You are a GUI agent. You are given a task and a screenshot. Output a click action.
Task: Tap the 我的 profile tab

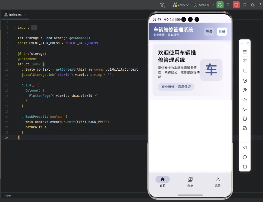pyautogui.click(x=218, y=182)
